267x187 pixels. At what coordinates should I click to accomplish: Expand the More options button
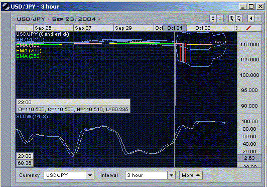191,175
